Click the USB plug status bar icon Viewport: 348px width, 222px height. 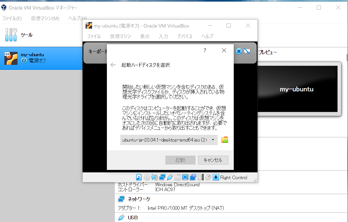pyautogui.click(x=170, y=177)
